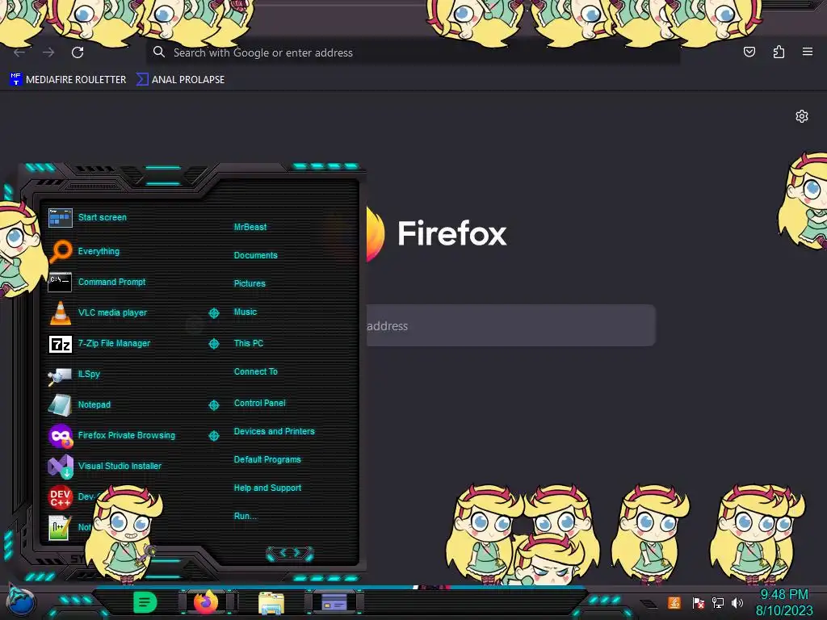
Task: Click the Command Prompt console icon
Action: [x=60, y=282]
